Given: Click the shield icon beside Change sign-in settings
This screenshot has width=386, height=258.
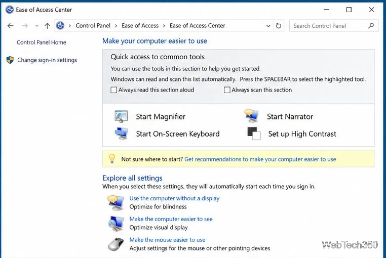Looking at the screenshot, I should coord(10,60).
